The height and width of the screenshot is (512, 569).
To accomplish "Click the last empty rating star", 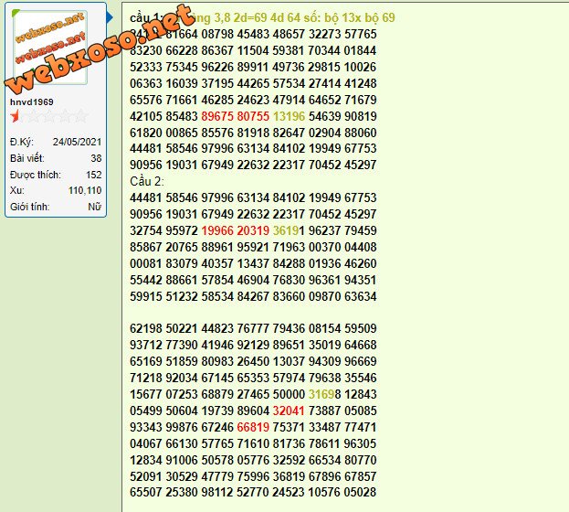I will 81,117.
